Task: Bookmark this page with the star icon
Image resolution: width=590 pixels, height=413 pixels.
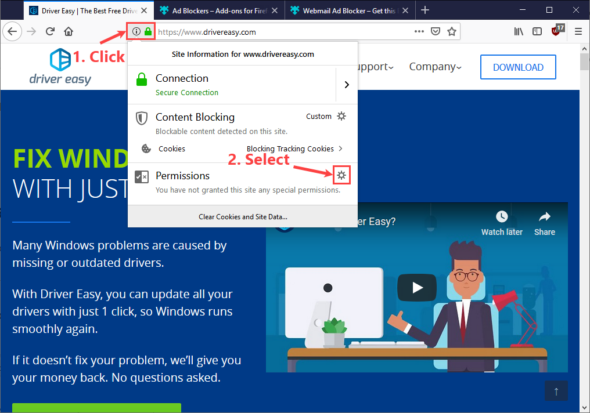Action: [452, 31]
